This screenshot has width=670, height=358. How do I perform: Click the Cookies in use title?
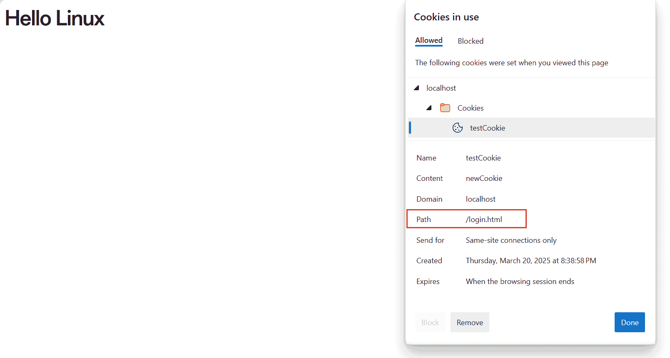(446, 17)
